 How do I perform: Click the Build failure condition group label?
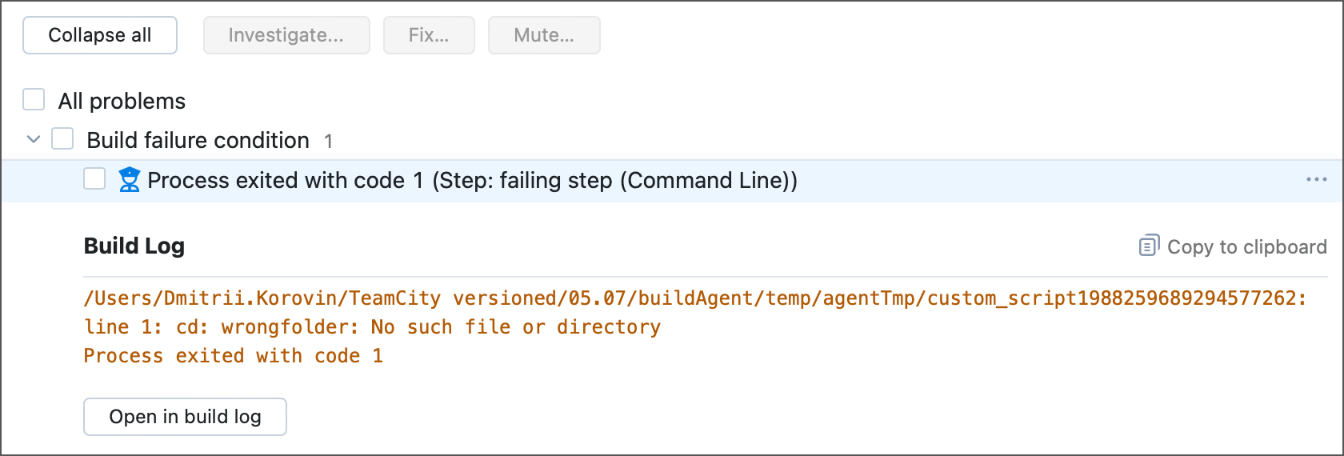click(x=198, y=141)
